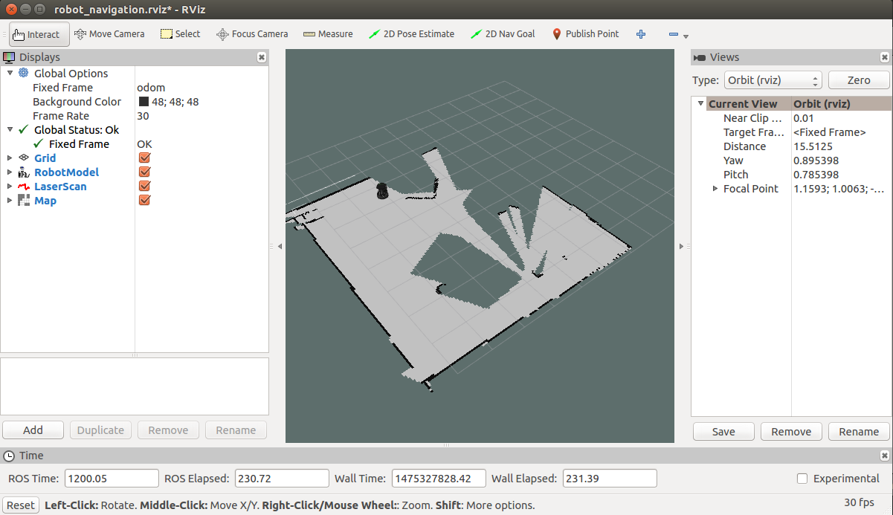Click the LaserScan display icon

(x=23, y=187)
